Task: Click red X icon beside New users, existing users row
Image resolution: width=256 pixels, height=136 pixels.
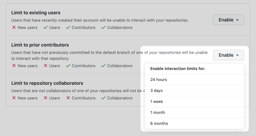Action: [x=14, y=27]
